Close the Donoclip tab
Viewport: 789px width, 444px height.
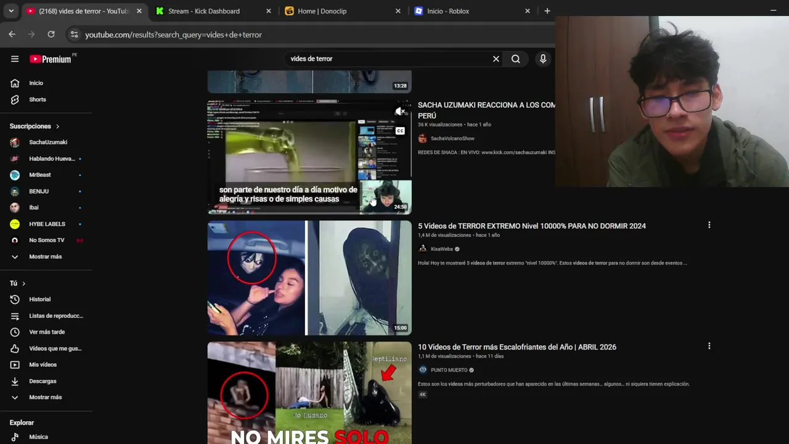coord(398,11)
